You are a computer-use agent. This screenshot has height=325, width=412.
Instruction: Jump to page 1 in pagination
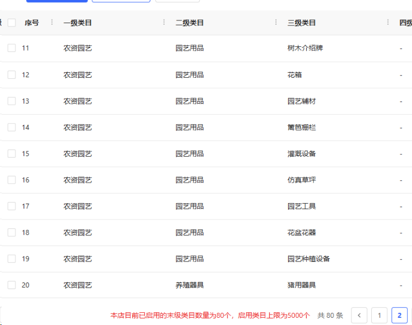click(379, 316)
